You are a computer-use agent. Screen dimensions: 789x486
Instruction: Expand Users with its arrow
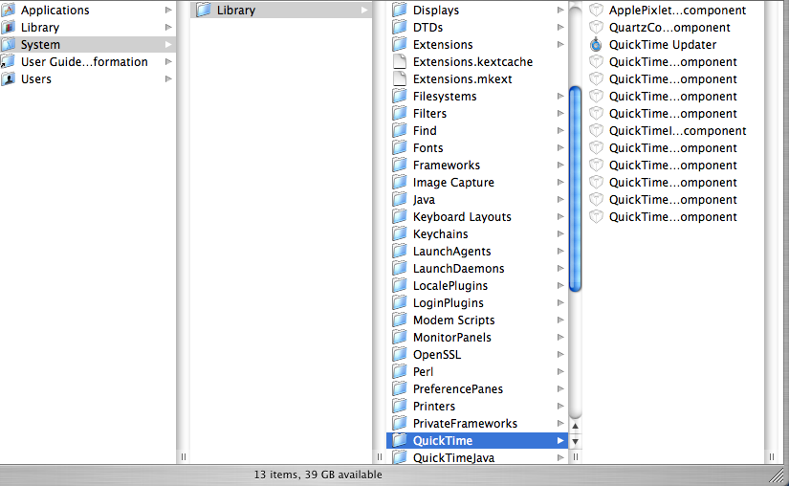(168, 78)
